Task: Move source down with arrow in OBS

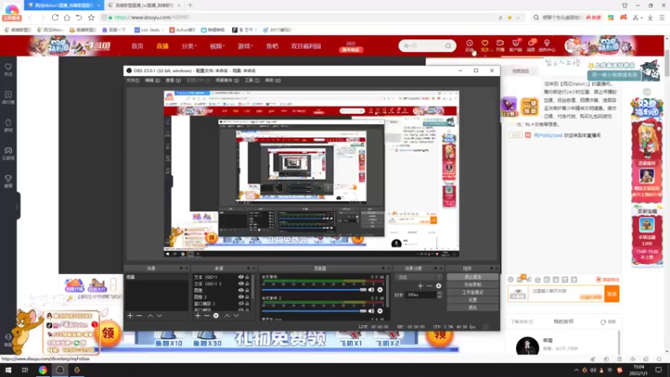Action: point(236,316)
